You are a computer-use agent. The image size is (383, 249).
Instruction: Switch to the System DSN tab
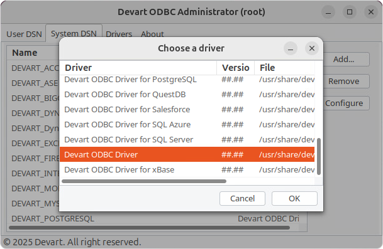tap(74, 33)
